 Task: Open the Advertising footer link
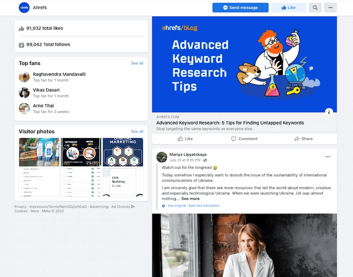99,207
